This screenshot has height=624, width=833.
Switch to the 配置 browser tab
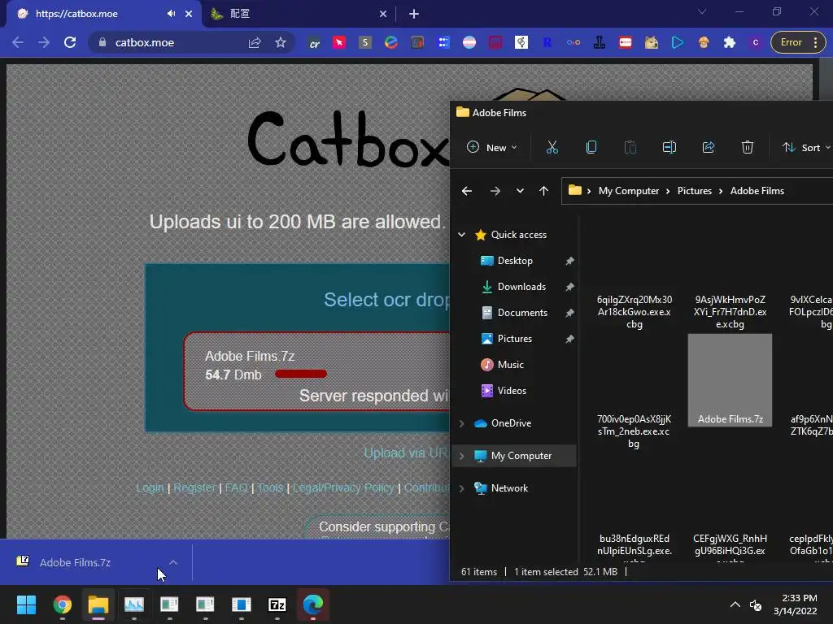(299, 14)
